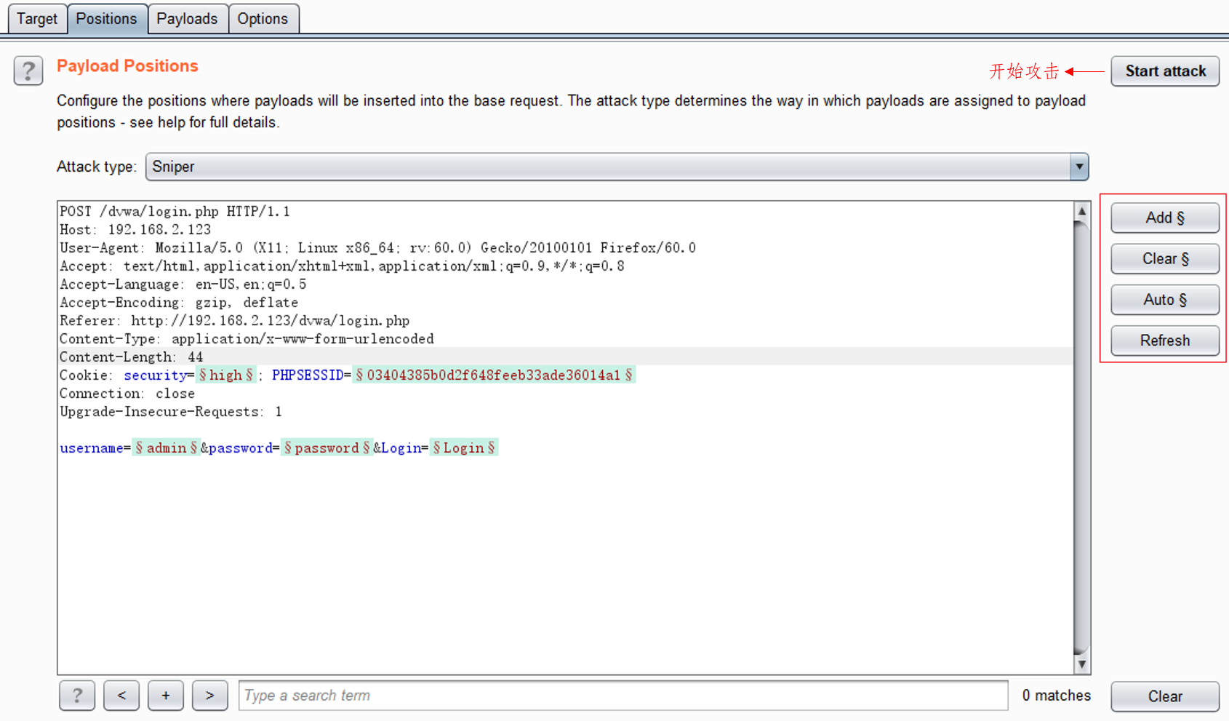Switch to the Target tab
Screen dimensions: 1229x721
37,19
